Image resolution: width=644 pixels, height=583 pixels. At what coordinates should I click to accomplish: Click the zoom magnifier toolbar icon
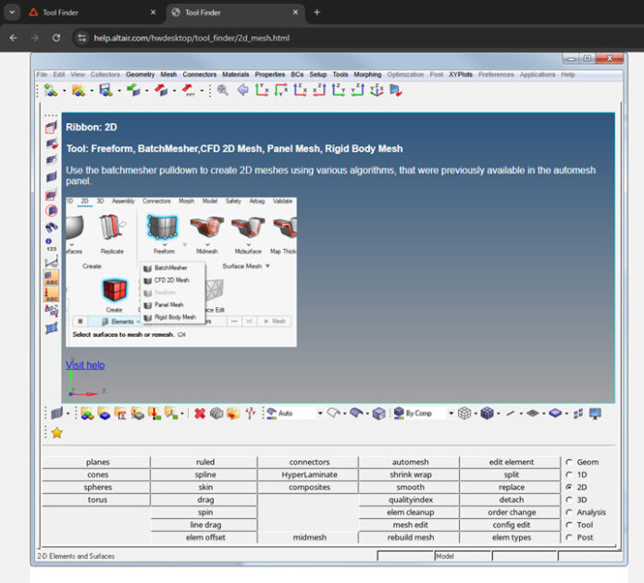click(222, 91)
